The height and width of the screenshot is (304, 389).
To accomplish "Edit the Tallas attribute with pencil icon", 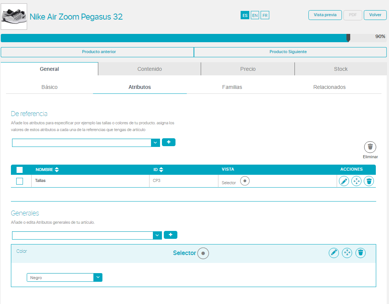I will coord(344,181).
